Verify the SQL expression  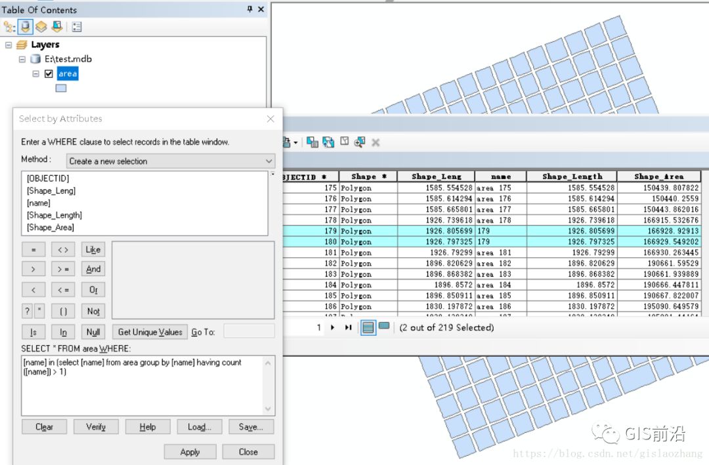pyautogui.click(x=96, y=426)
